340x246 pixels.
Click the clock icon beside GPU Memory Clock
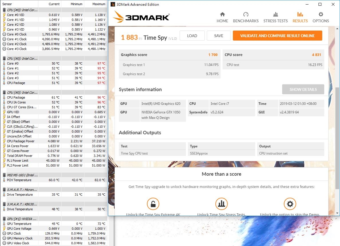4,238
